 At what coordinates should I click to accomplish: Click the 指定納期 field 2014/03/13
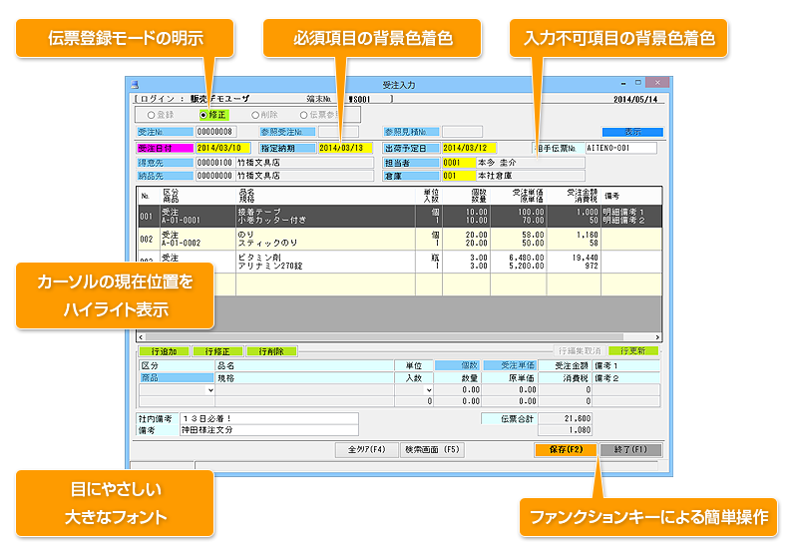point(345,148)
